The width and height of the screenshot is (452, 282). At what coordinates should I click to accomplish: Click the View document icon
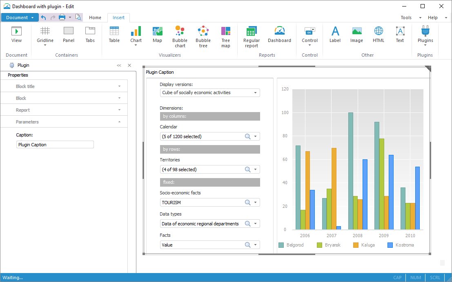pyautogui.click(x=16, y=35)
